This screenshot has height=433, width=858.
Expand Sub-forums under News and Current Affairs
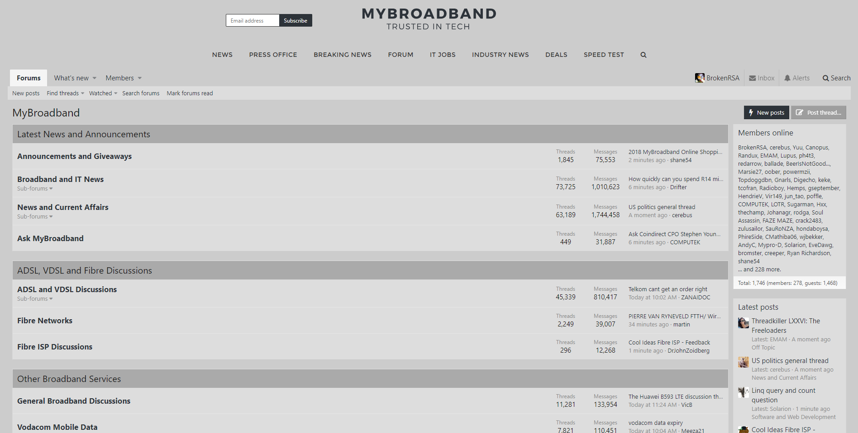[34, 216]
